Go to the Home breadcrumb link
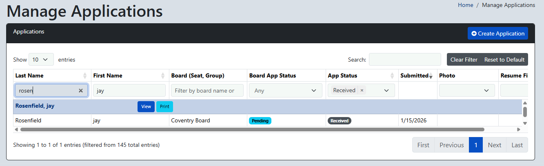Image resolution: width=544 pixels, height=166 pixels. tap(466, 5)
